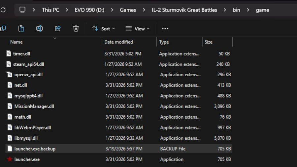Sort by the Size column header

point(209,42)
